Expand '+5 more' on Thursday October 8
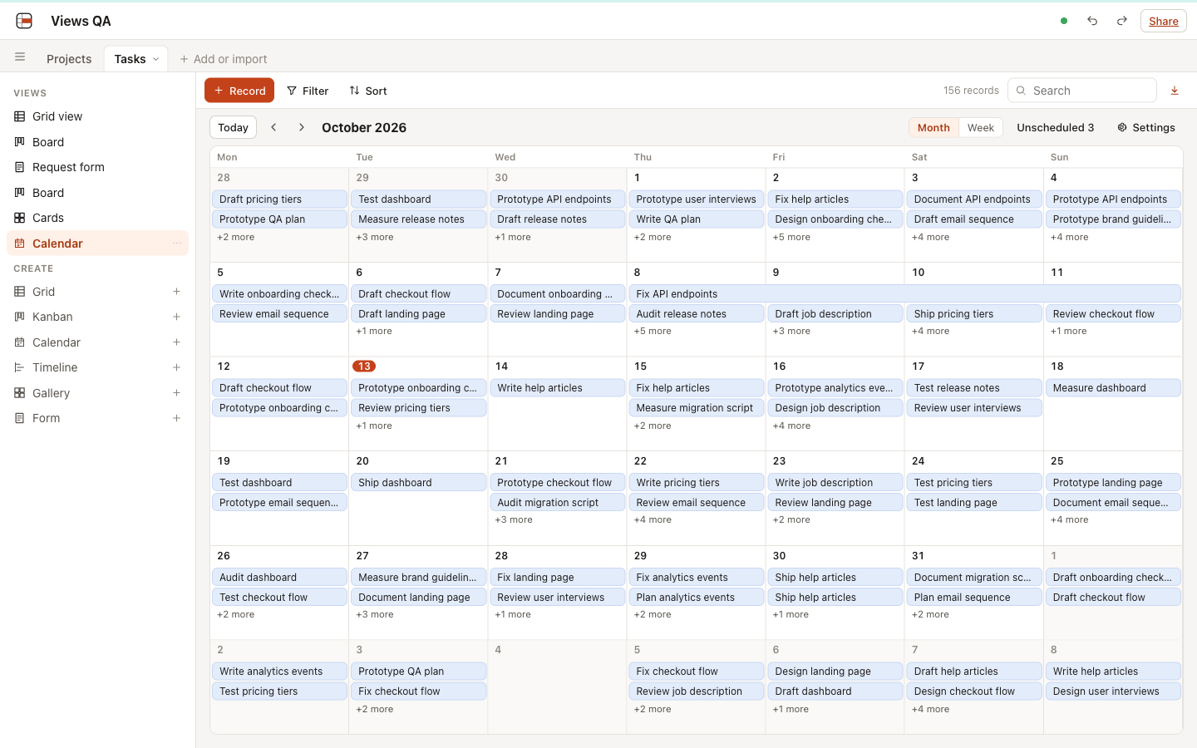The height and width of the screenshot is (748, 1197). [x=653, y=331]
